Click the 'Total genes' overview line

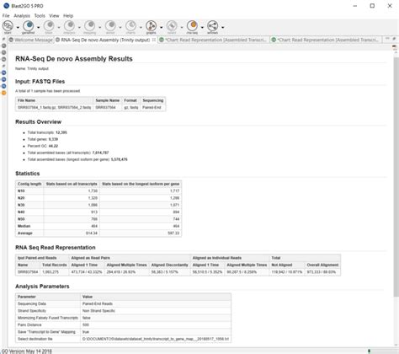coord(43,139)
